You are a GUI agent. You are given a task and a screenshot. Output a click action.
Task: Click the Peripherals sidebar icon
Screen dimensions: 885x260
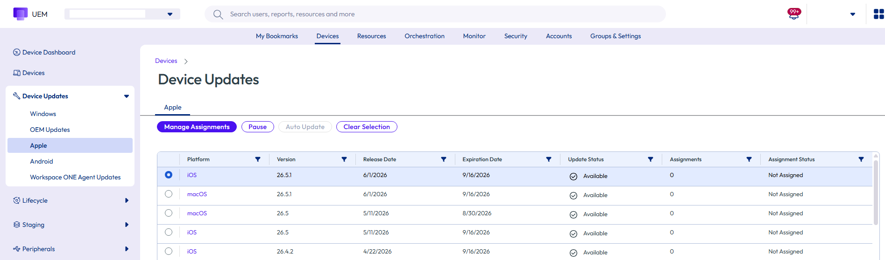(17, 249)
